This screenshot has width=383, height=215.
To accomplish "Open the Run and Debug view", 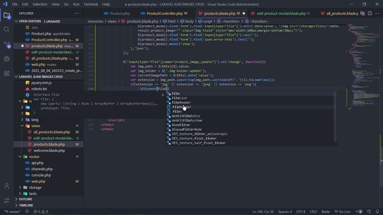I will pos(7,59).
